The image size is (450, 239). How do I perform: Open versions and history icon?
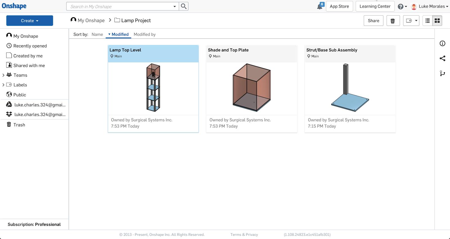coord(442,73)
